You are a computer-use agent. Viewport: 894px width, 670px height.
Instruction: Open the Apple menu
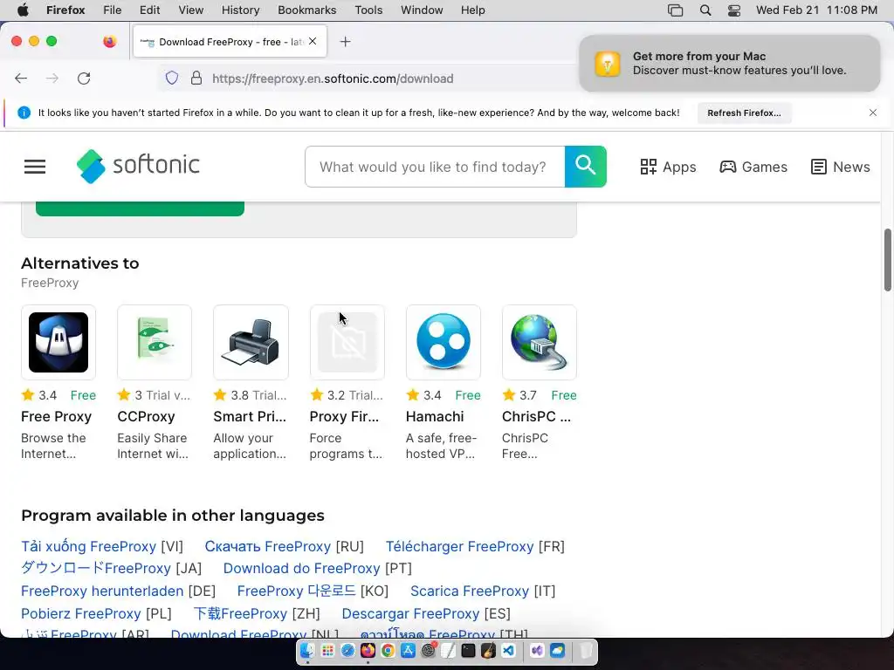[x=23, y=10]
